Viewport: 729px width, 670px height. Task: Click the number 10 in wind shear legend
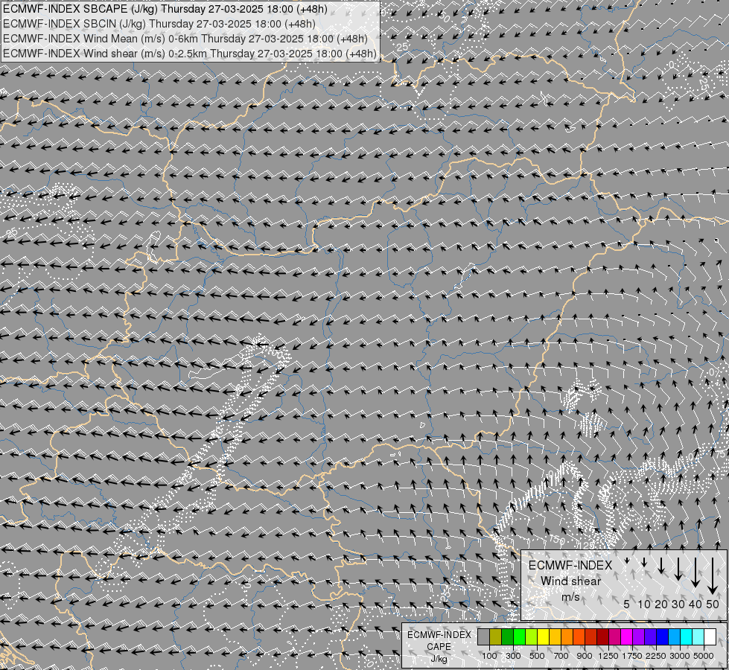644,604
